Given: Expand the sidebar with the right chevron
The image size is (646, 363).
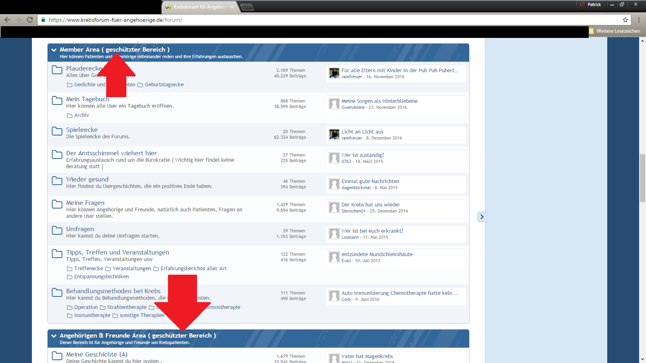Looking at the screenshot, I should [482, 217].
